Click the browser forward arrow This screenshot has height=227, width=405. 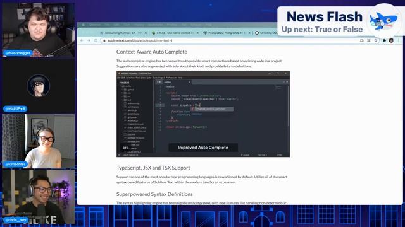(x=89, y=40)
